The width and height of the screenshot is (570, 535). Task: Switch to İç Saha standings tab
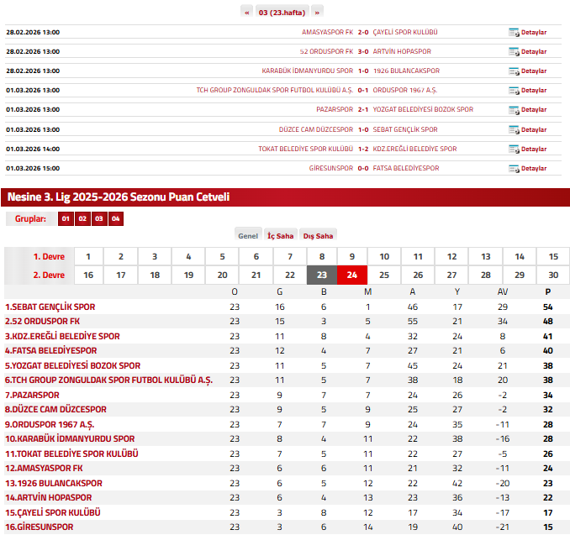(280, 235)
